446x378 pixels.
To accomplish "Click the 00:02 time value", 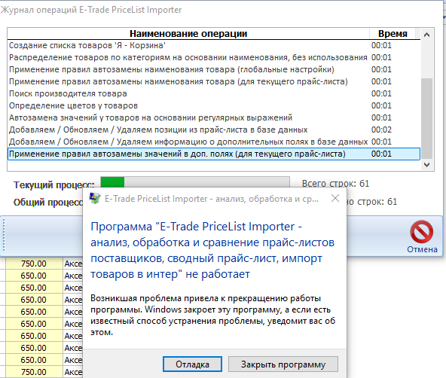I will click(381, 130).
